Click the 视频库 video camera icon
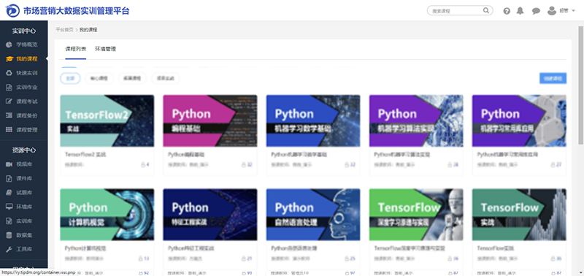Screen dimensions: 584x276 coord(9,164)
